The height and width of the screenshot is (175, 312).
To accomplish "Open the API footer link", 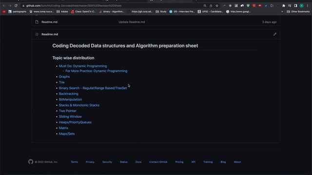I will point(193,162).
